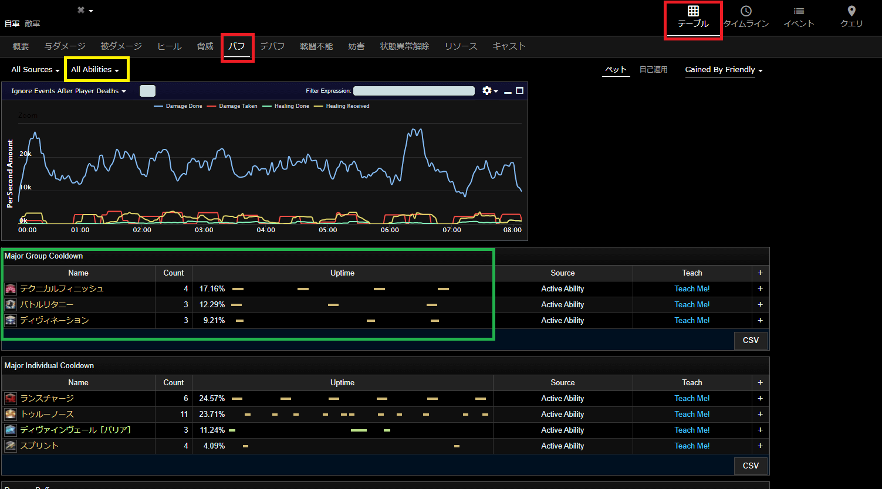The width and height of the screenshot is (882, 489).
Task: Click the Filter Expression input field
Action: (414, 91)
